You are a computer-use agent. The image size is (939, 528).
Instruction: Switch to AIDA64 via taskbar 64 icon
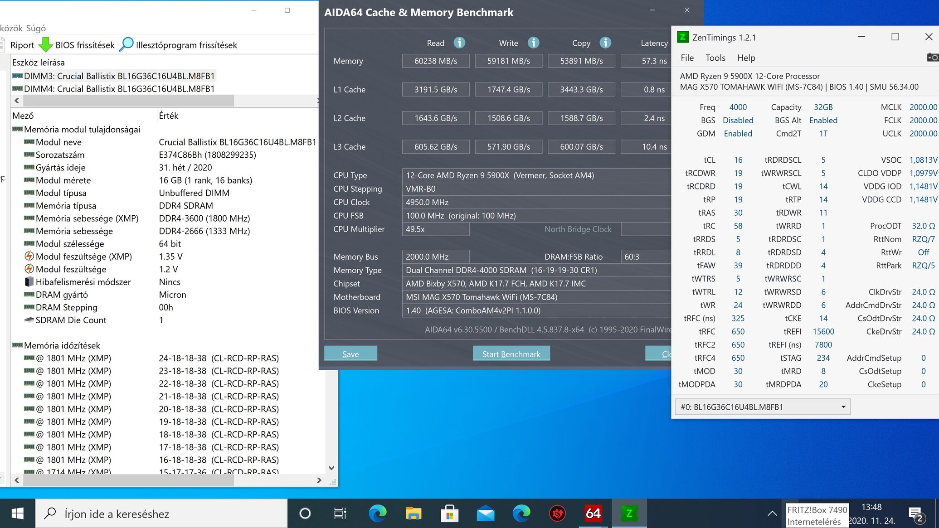pyautogui.click(x=593, y=513)
